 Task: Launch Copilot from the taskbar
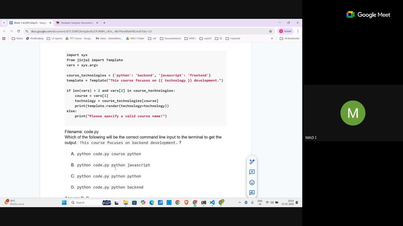(x=143, y=202)
